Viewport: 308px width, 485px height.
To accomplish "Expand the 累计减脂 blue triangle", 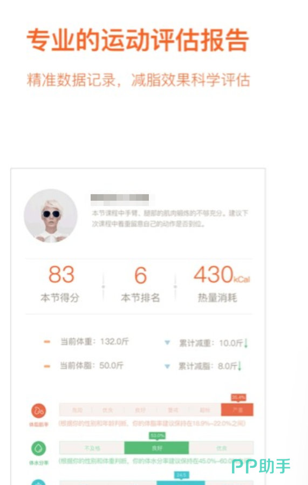I will pyautogui.click(x=167, y=366).
